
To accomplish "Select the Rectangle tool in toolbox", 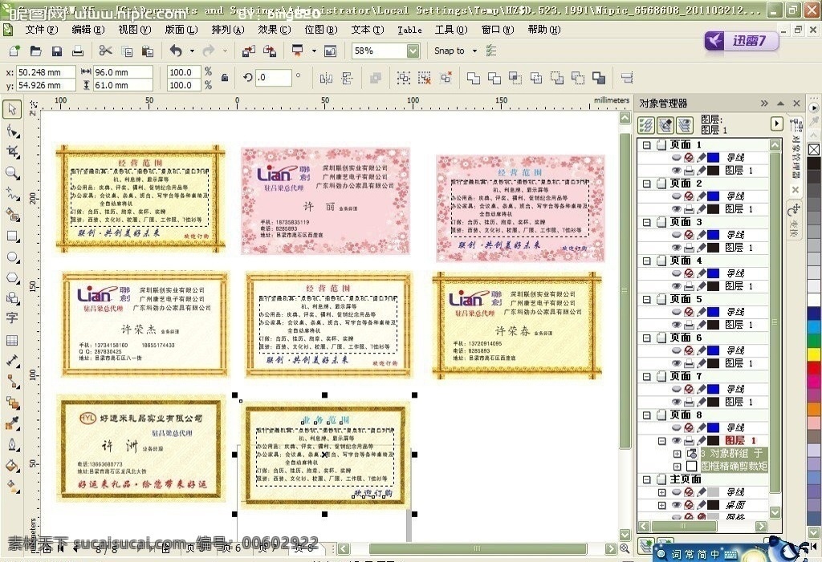I will pyautogui.click(x=12, y=236).
